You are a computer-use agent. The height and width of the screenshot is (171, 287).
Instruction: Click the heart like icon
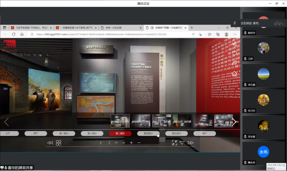[x=234, y=54]
